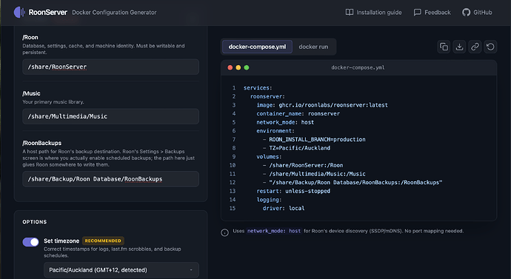511x279 pixels.
Task: Click the speech bubble Feedback icon
Action: [417, 13]
